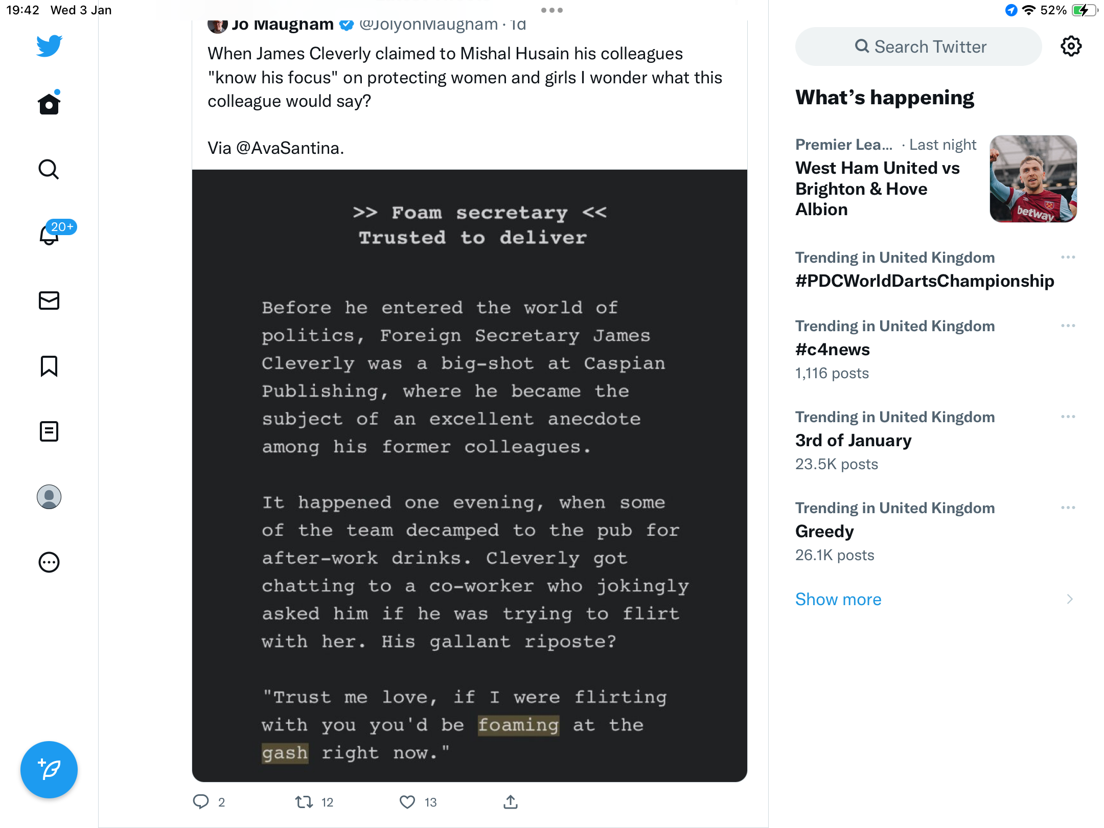Compose a new tweet button
Screen dimensions: 1104x828
(x=49, y=769)
